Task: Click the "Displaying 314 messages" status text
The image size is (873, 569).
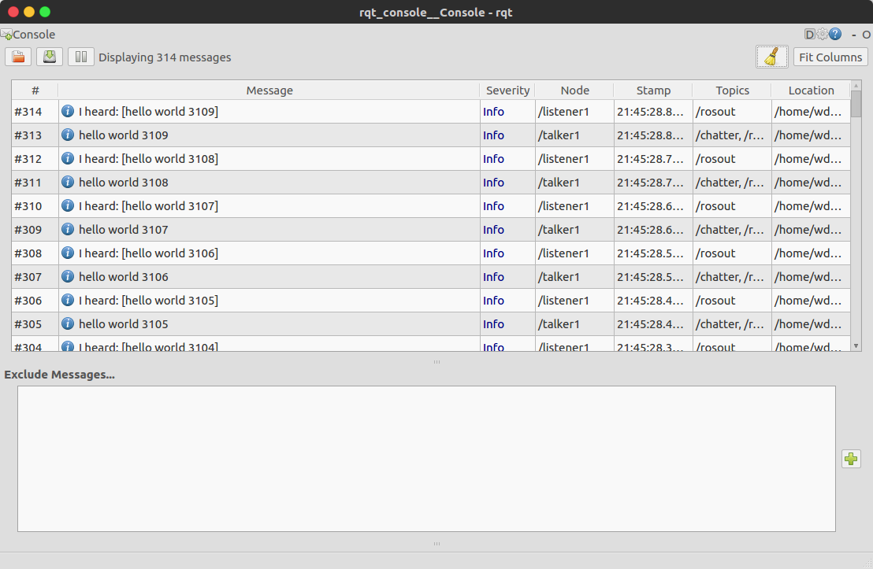Action: (x=165, y=57)
